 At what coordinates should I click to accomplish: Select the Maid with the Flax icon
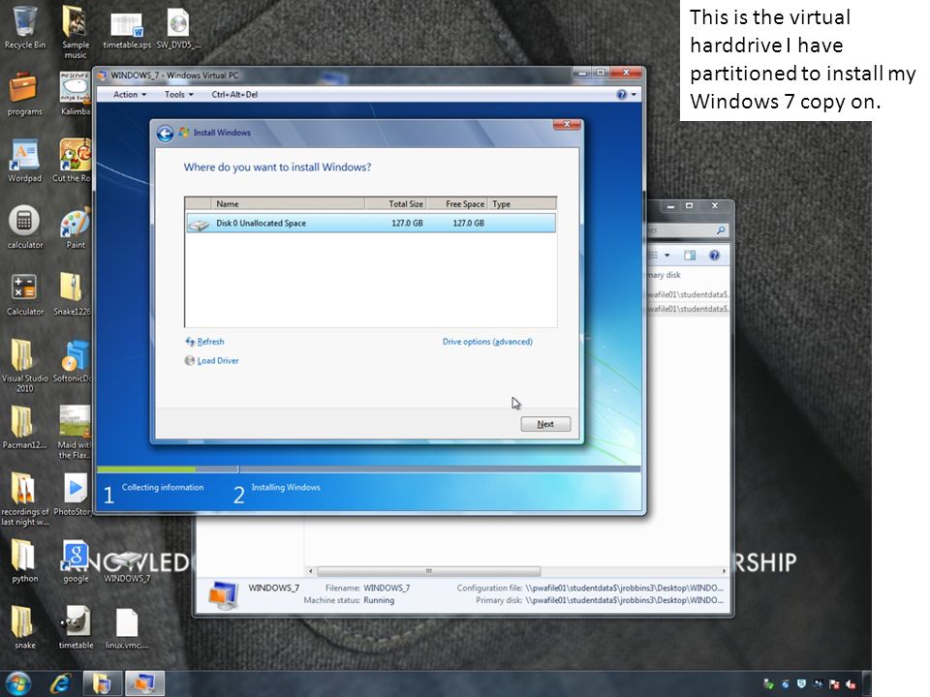pos(76,421)
